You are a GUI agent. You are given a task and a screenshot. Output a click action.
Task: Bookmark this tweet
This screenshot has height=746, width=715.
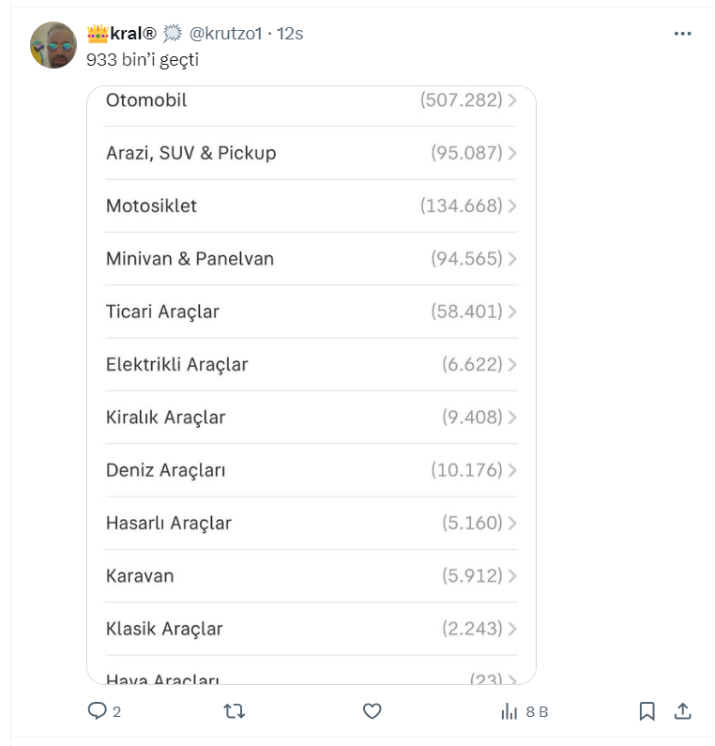pos(647,711)
